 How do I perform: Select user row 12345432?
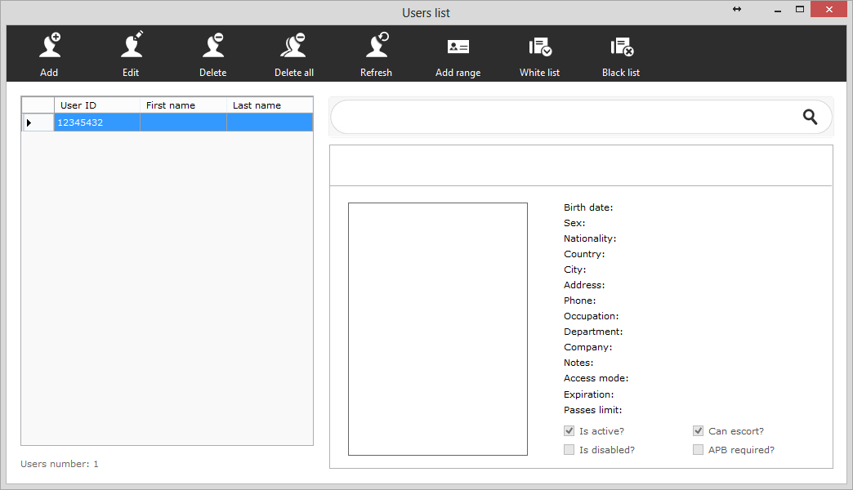tap(96, 122)
